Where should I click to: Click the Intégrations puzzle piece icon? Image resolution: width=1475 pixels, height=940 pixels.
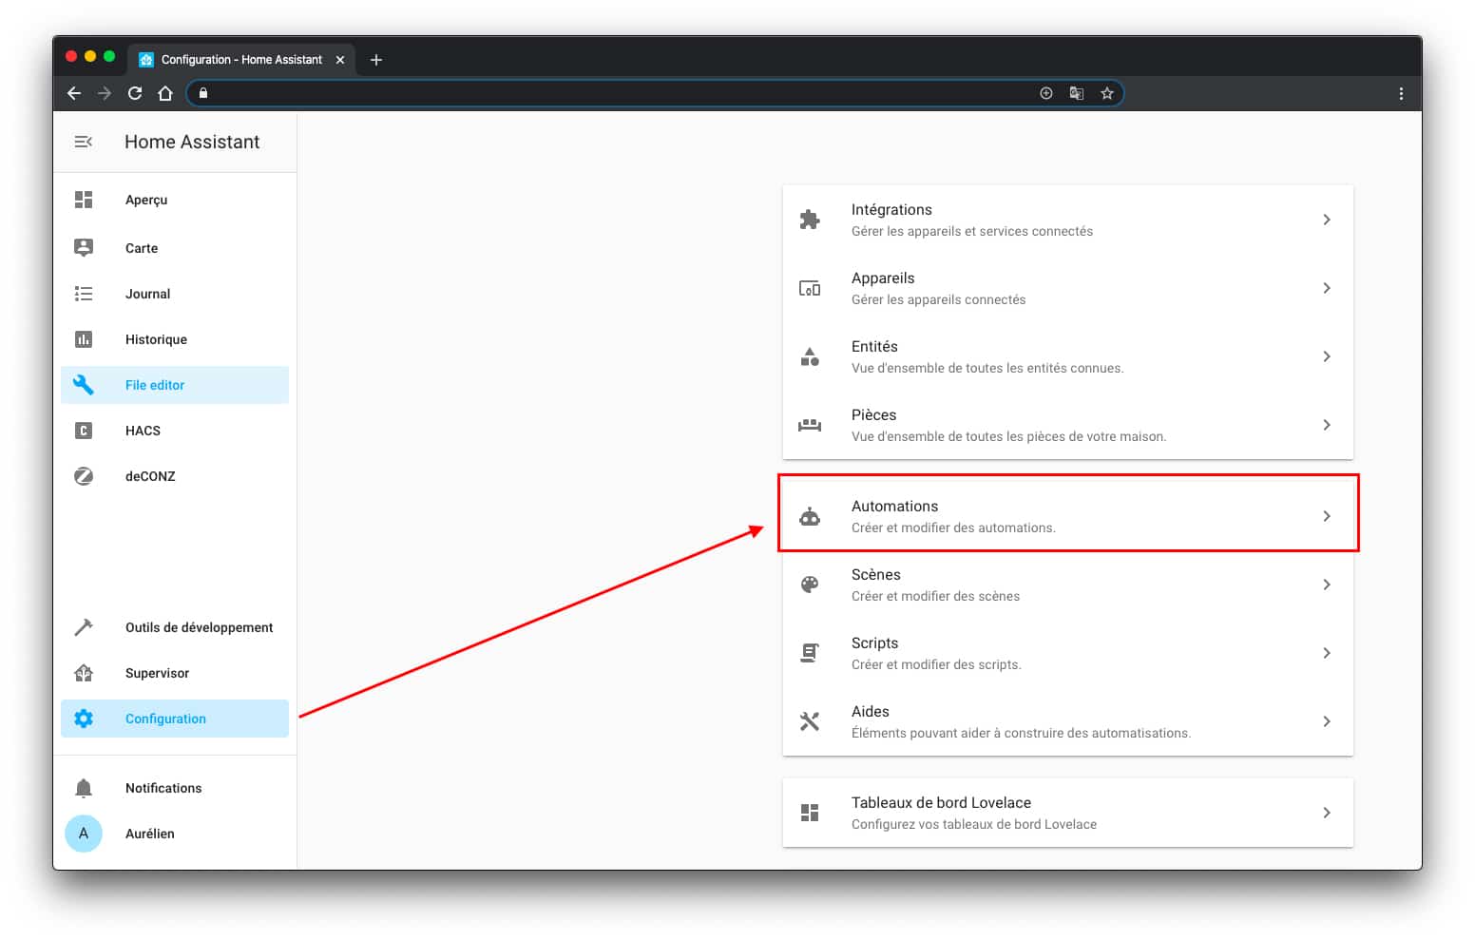[810, 220]
